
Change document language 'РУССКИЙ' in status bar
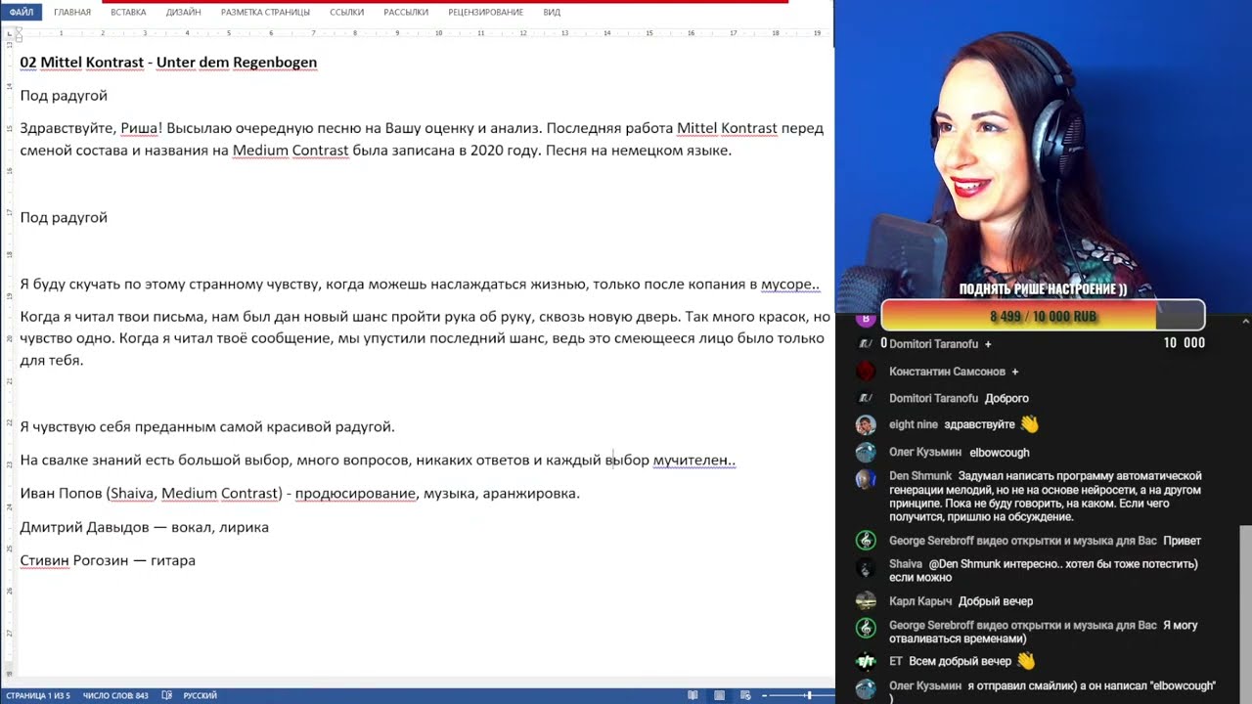pos(200,695)
